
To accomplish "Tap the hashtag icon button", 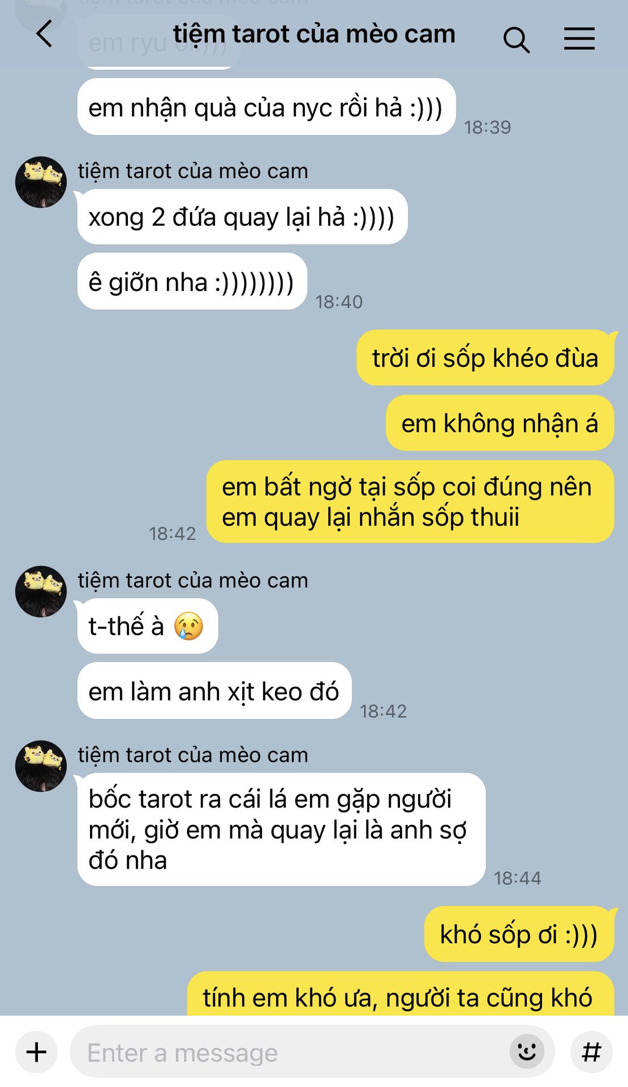I will 591,1052.
